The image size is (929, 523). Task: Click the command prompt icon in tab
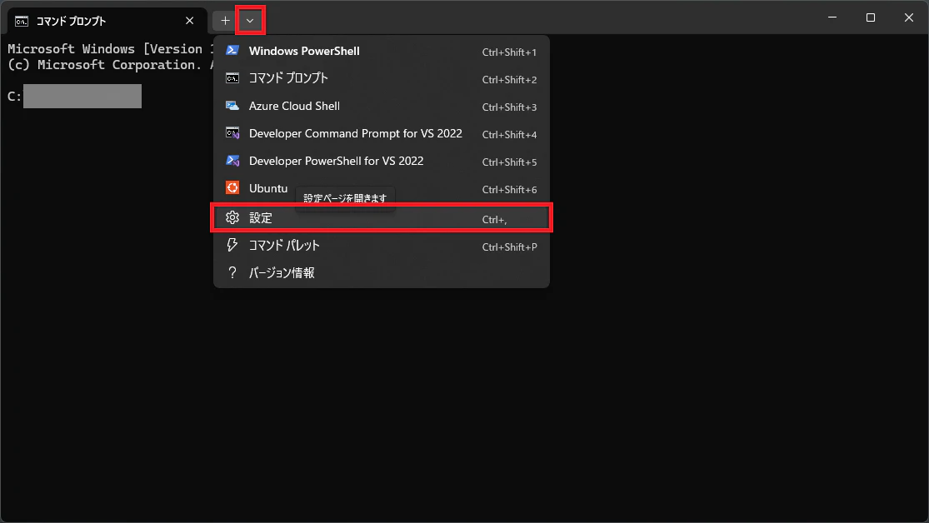(22, 22)
